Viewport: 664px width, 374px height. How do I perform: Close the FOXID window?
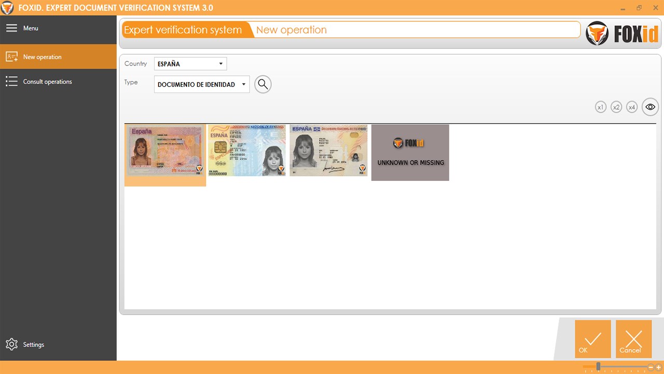click(655, 8)
